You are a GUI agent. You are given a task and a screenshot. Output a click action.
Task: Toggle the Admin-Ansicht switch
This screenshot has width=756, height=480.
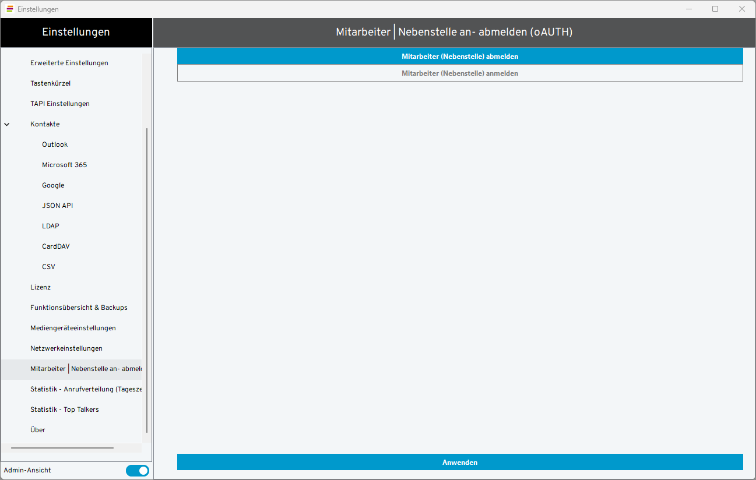(x=138, y=470)
